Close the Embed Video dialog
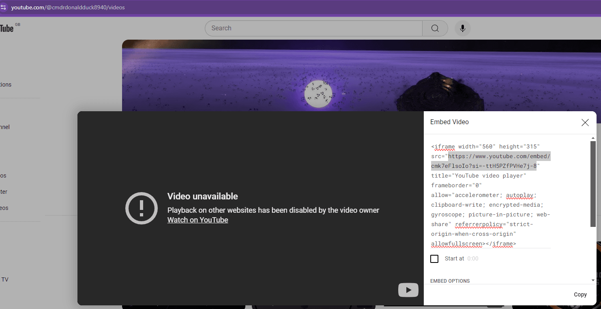 click(585, 123)
